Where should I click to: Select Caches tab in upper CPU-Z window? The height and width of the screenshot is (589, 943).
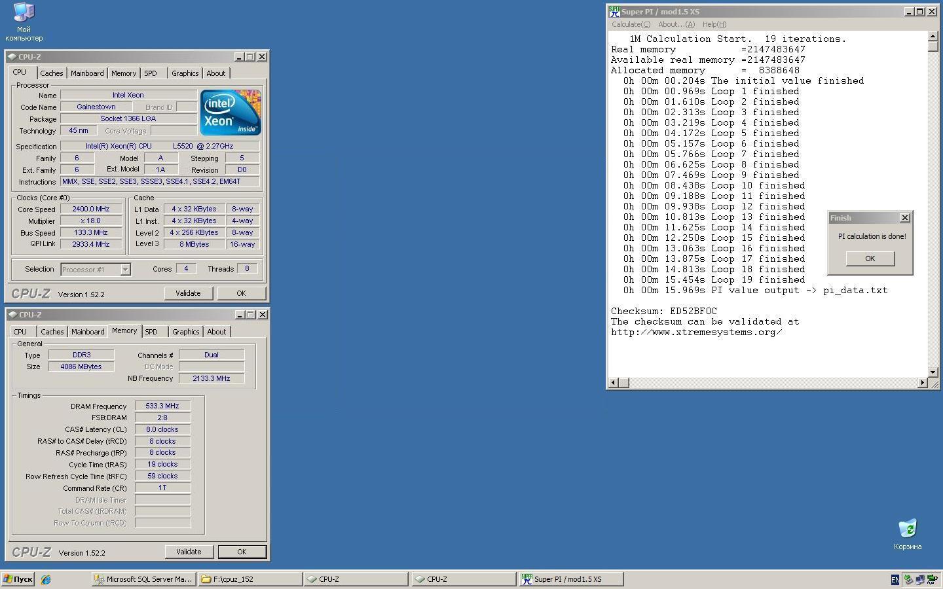(52, 73)
